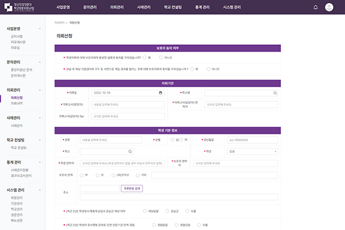The width and height of the screenshot is (345, 230).
Task: Open 문의관리 in the top menu
Action: pos(90,7)
